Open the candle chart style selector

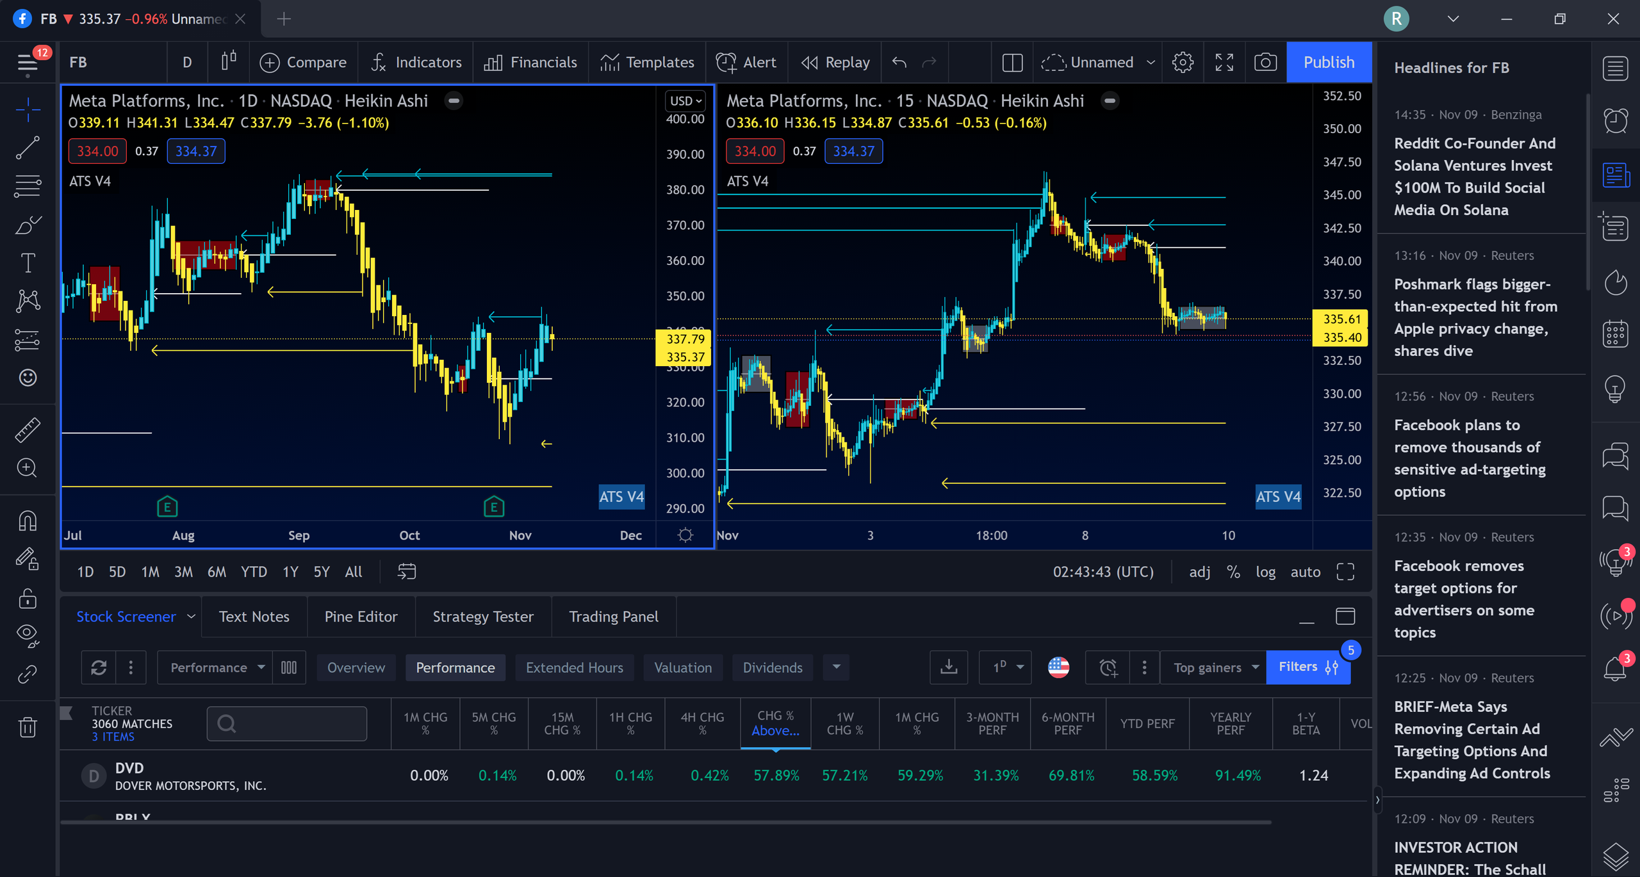click(229, 62)
